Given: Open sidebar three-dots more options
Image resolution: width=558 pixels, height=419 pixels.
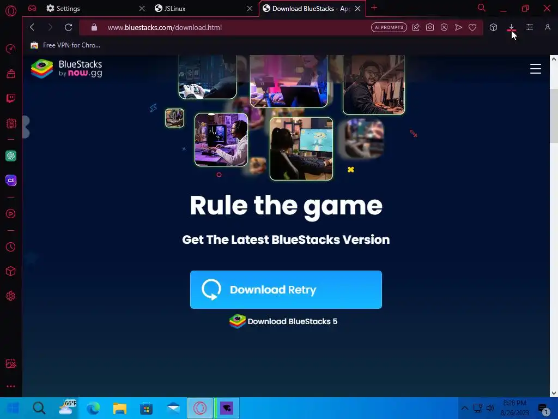Looking at the screenshot, I should [x=11, y=386].
